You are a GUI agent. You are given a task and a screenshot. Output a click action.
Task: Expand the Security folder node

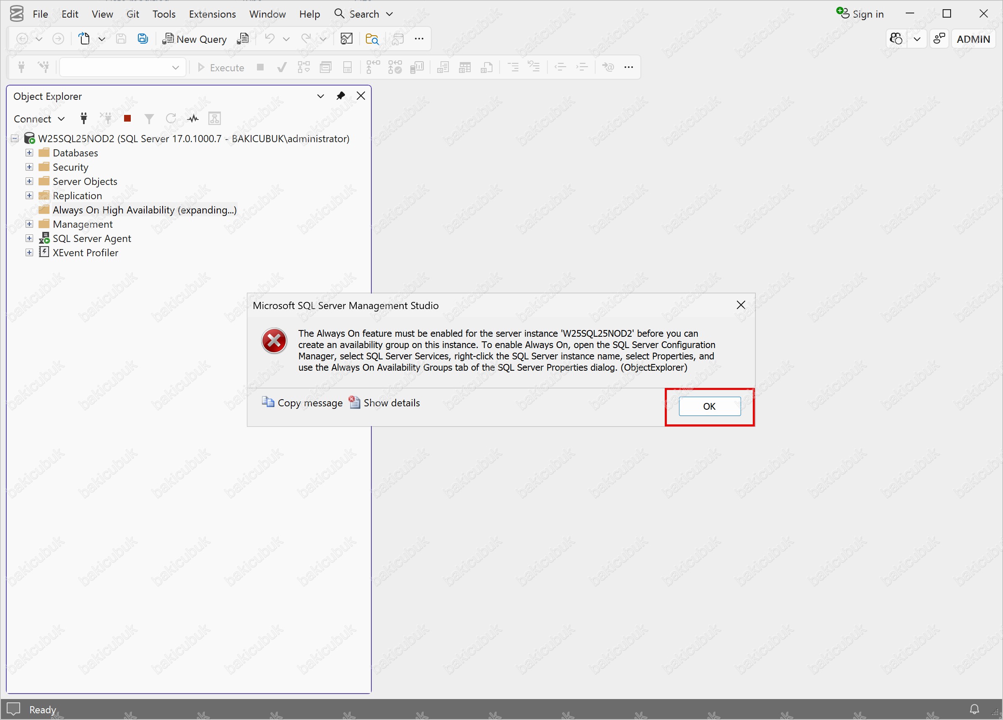(29, 167)
